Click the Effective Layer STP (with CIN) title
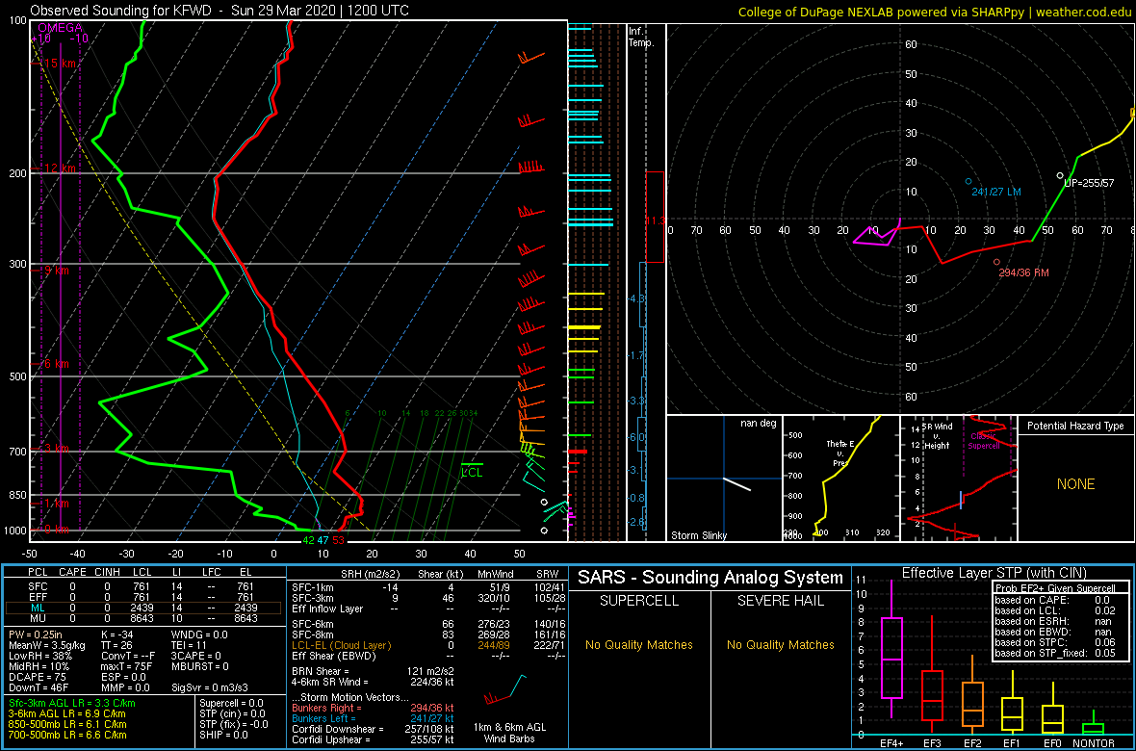Image resolution: width=1136 pixels, height=751 pixels. (x=993, y=574)
